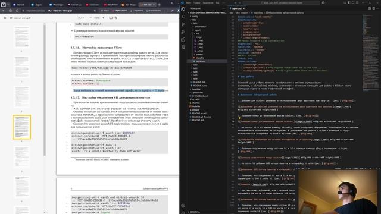The width and height of the screenshot is (381, 214).
Task: Click the Пересказать button in browser toolbar
Action: coord(119,11)
